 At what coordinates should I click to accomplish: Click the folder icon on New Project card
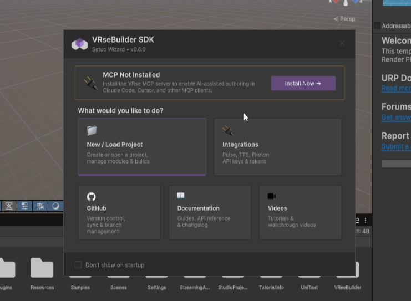coord(92,130)
